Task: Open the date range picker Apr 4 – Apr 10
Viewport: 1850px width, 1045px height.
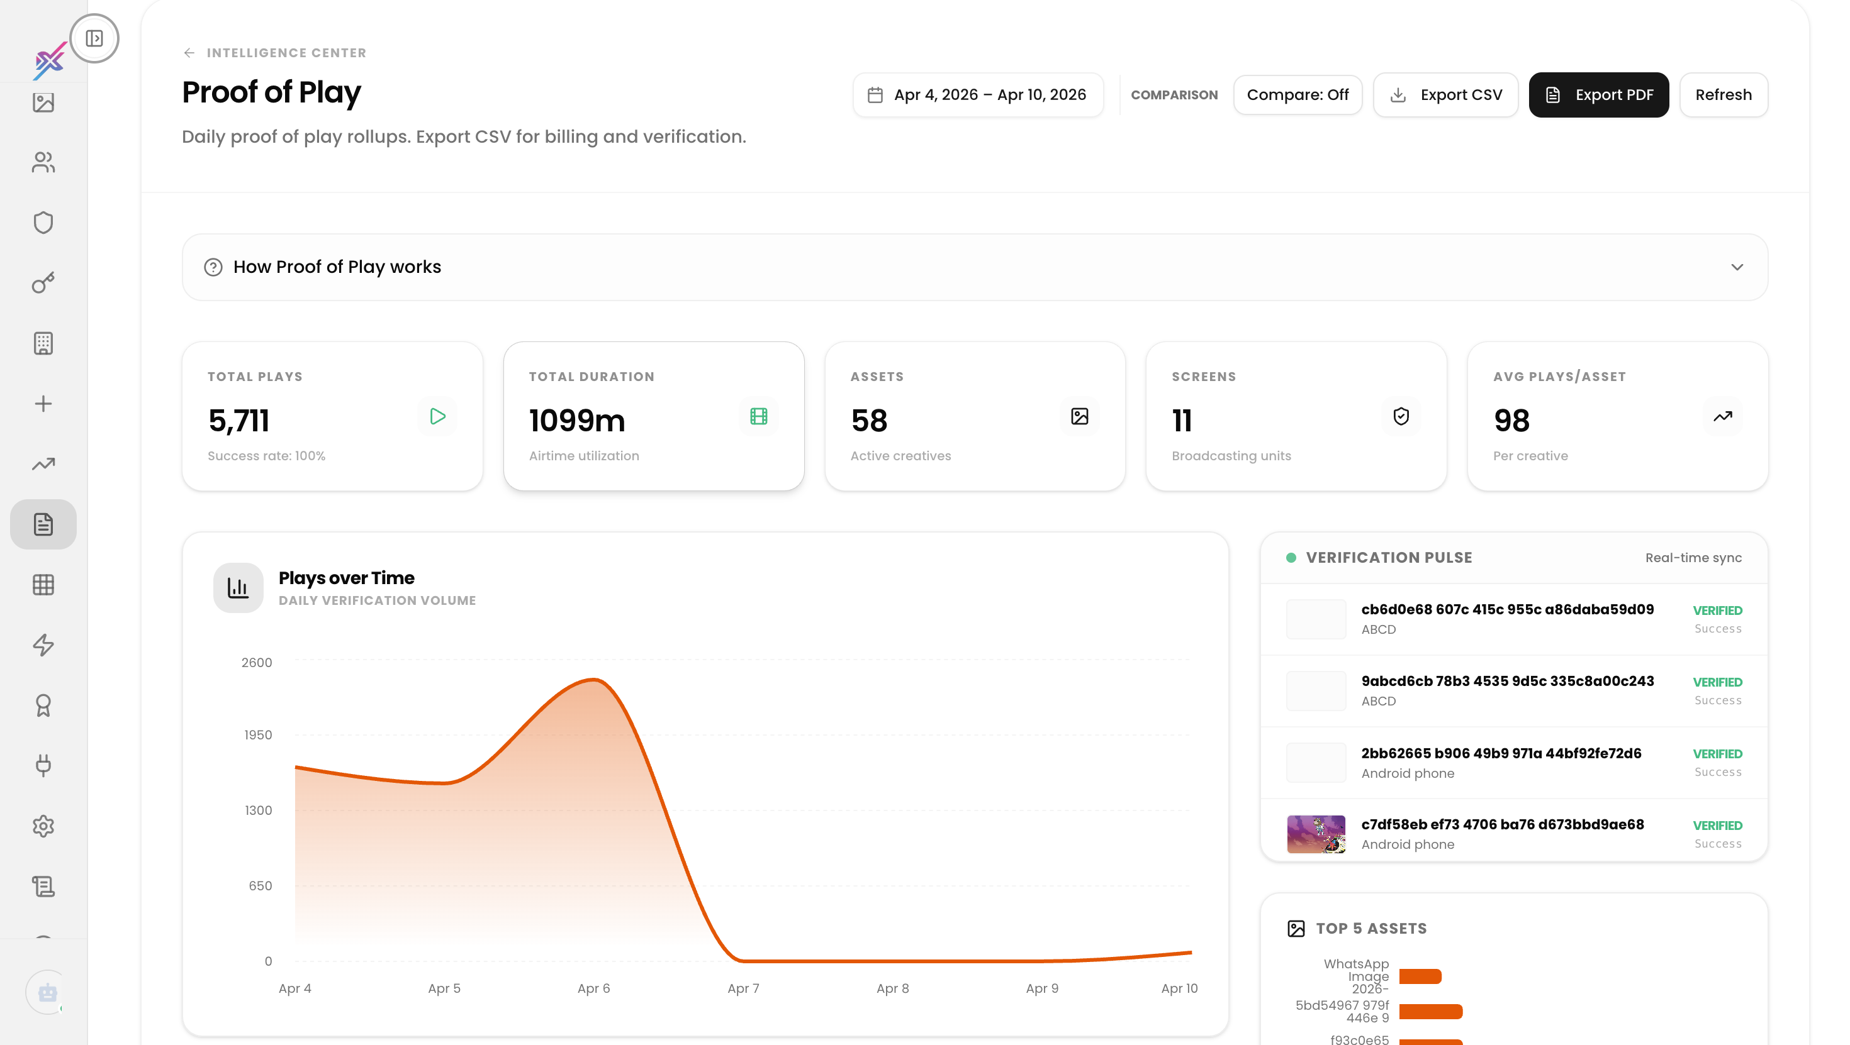Action: coord(977,95)
